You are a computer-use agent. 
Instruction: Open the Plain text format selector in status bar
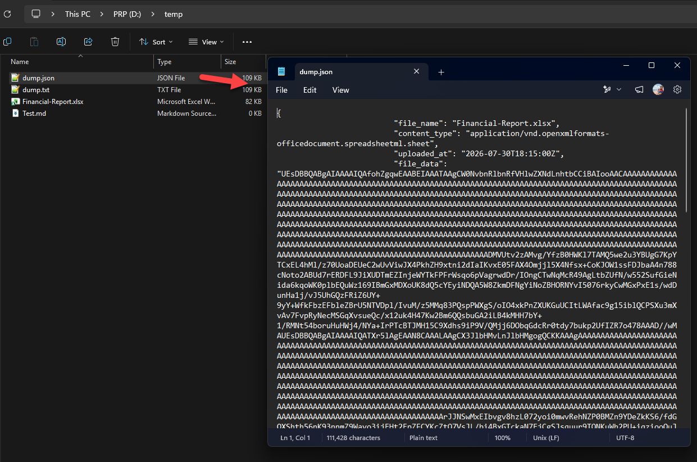coord(425,438)
